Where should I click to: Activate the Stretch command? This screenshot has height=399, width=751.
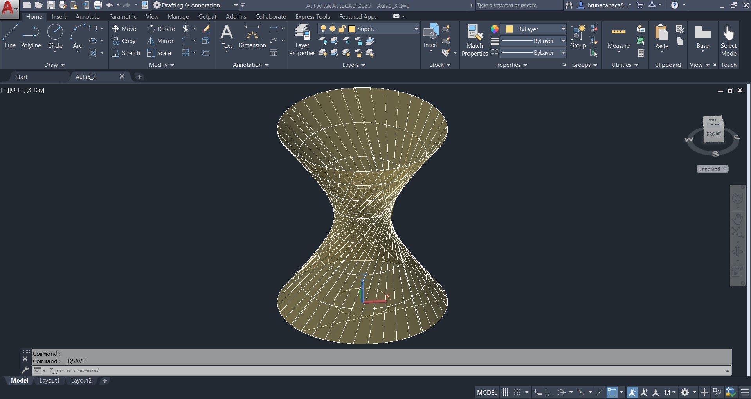[126, 53]
